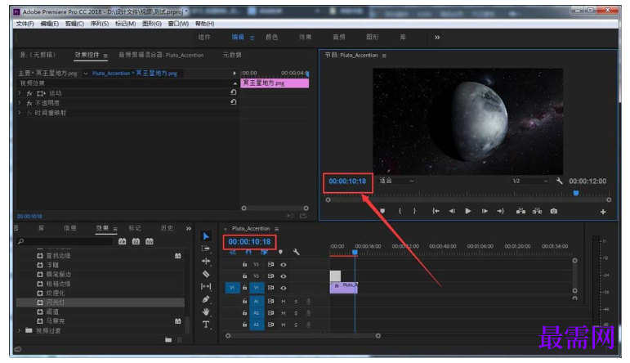Play the program monitor video

point(467,211)
